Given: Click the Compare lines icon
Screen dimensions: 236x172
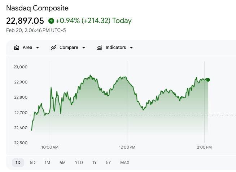Looking at the screenshot, I should (53, 47).
